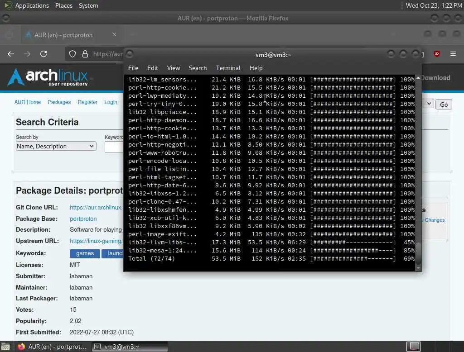
Task: Click the games keyword tag
Action: pyautogui.click(x=85, y=253)
